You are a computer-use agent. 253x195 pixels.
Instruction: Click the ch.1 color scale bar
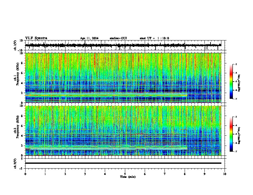[x=231, y=82]
